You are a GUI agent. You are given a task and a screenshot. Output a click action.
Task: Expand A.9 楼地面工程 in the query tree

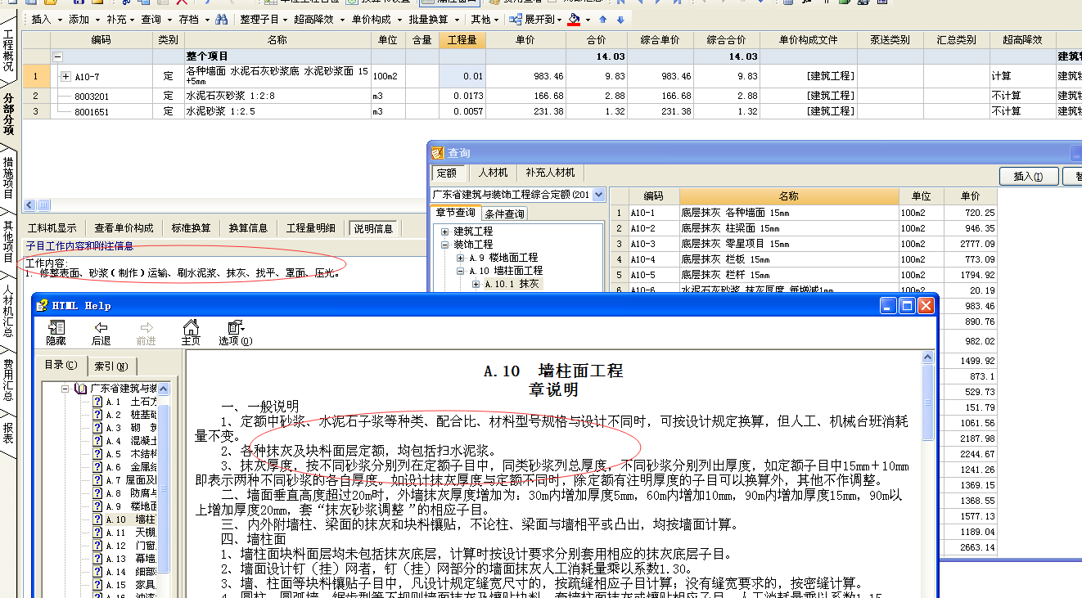[461, 258]
